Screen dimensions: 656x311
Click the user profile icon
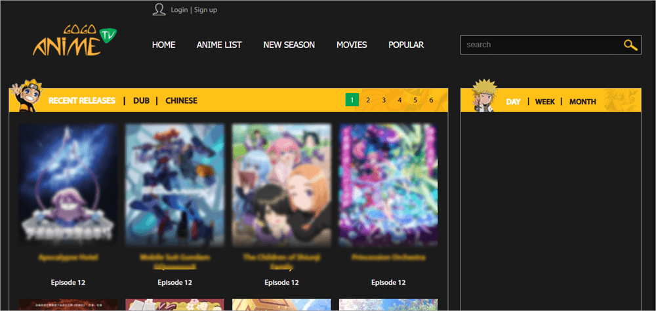pos(159,10)
